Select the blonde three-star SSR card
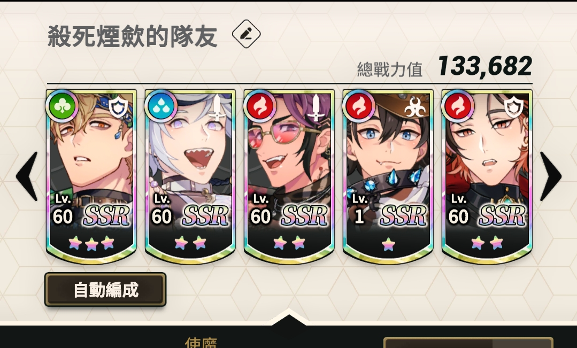Viewport: 577px width, 348px height. click(91, 176)
